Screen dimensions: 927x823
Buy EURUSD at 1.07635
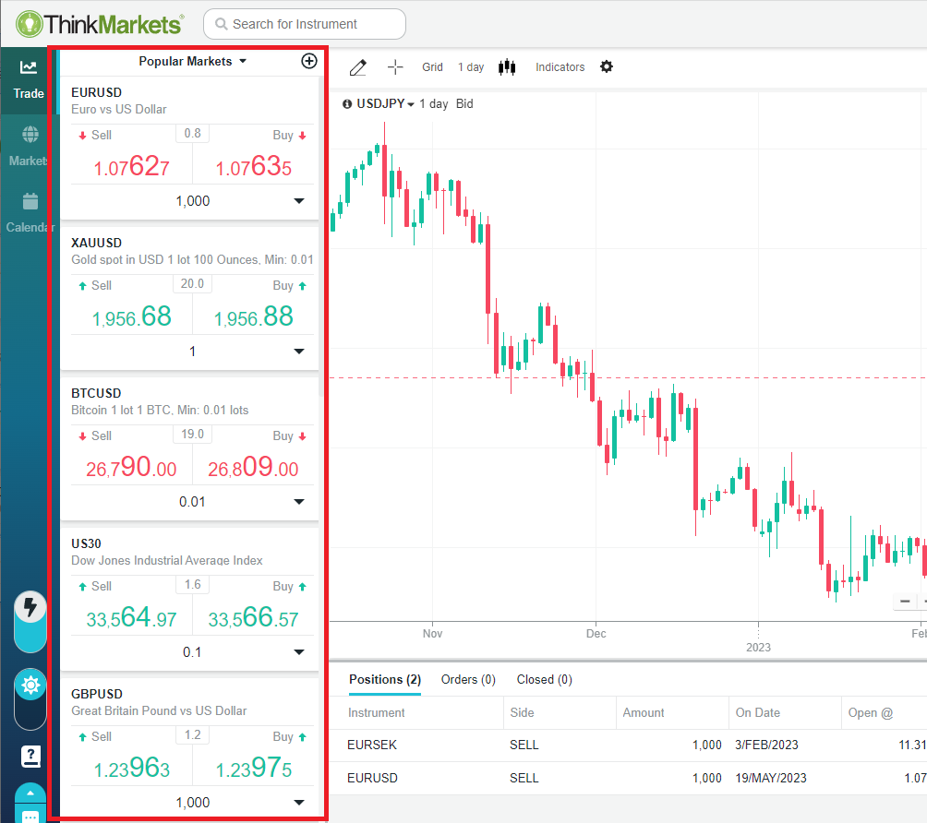[254, 166]
